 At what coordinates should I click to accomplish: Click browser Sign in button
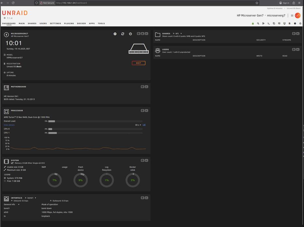click(284, 3)
